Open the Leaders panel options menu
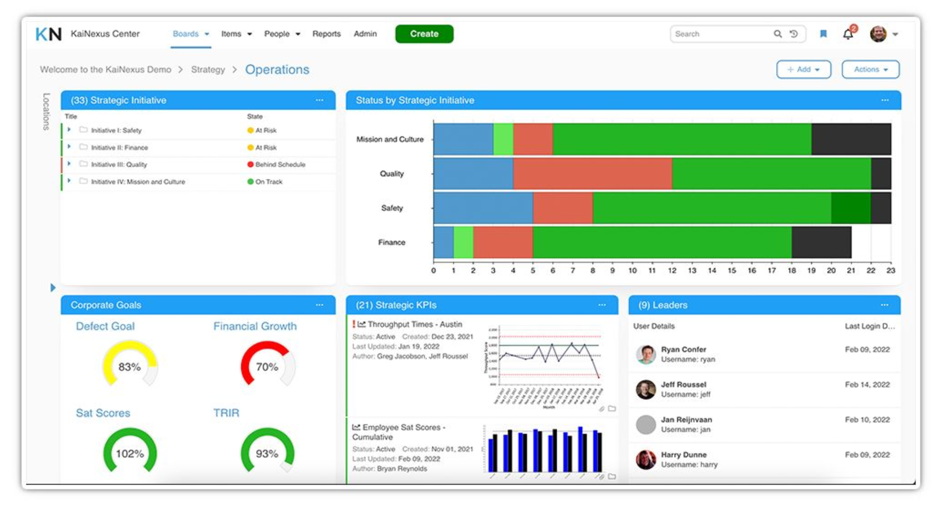Image resolution: width=947 pixels, height=516 pixels. point(885,305)
